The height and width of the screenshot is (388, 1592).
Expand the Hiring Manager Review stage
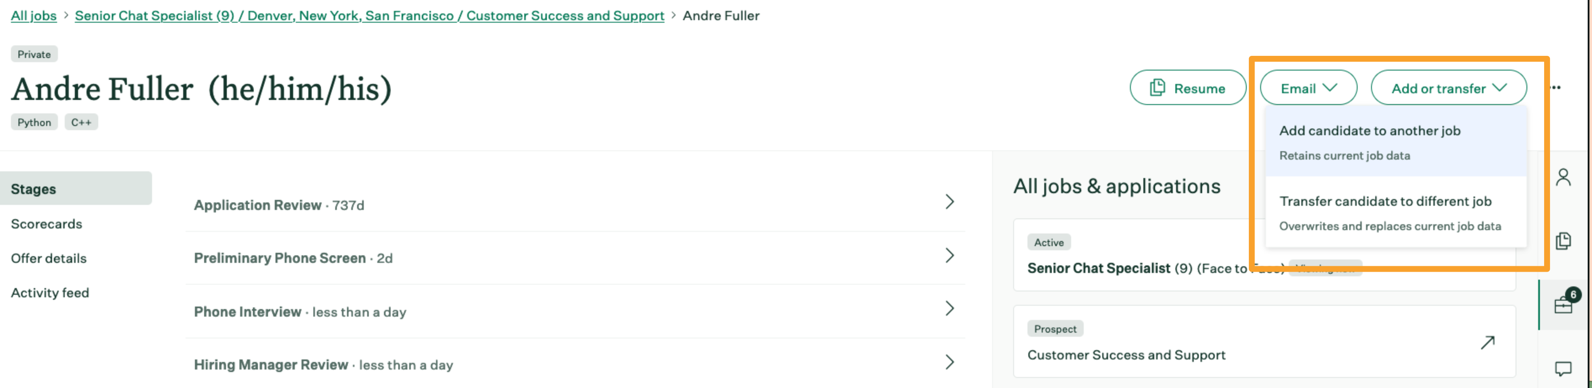575,364
